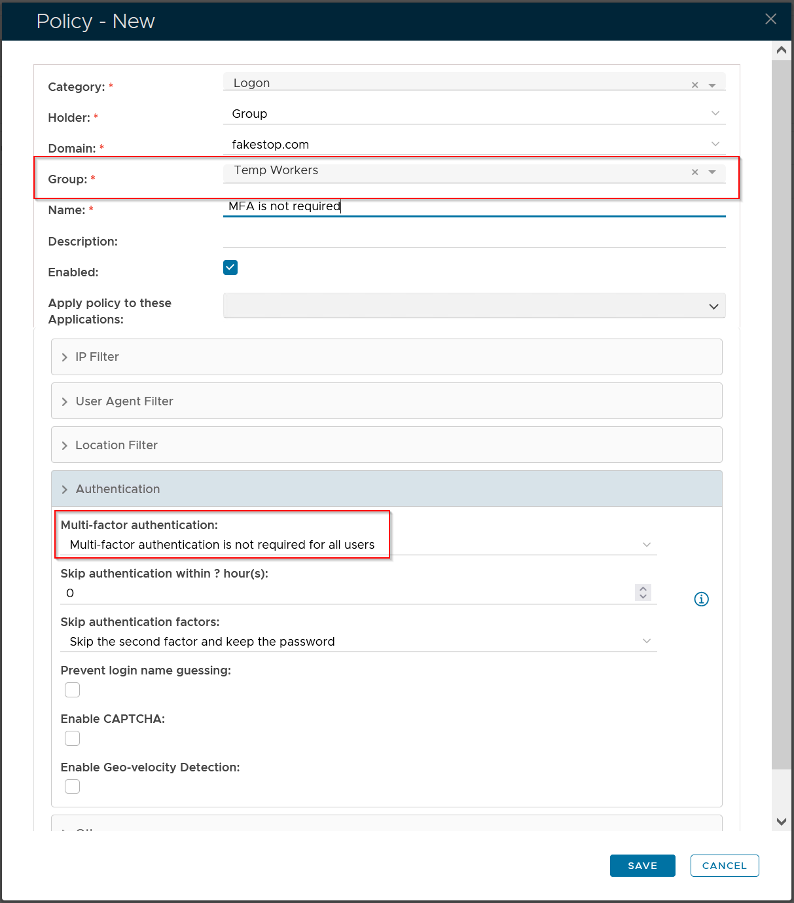Clear the Logon category selection
Viewport: 794px width, 903px height.
click(695, 85)
